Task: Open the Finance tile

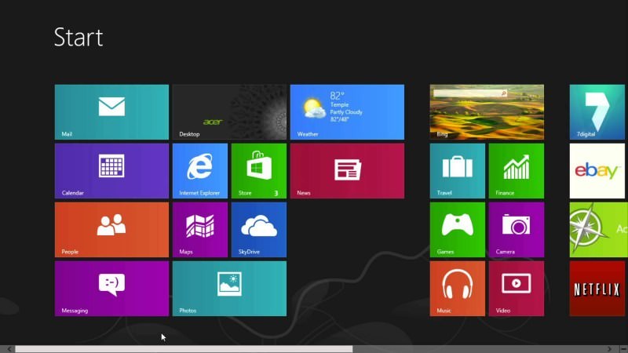Action: point(516,171)
